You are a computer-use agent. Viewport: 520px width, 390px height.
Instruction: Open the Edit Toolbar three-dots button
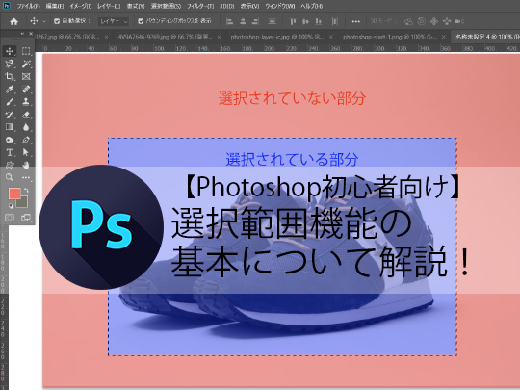26,177
